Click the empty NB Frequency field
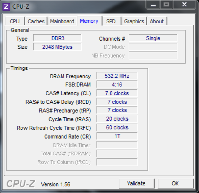199x193 pixels. pyautogui.click(x=153, y=55)
